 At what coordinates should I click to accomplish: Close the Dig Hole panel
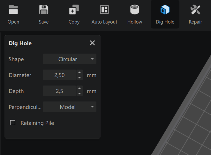pos(92,43)
